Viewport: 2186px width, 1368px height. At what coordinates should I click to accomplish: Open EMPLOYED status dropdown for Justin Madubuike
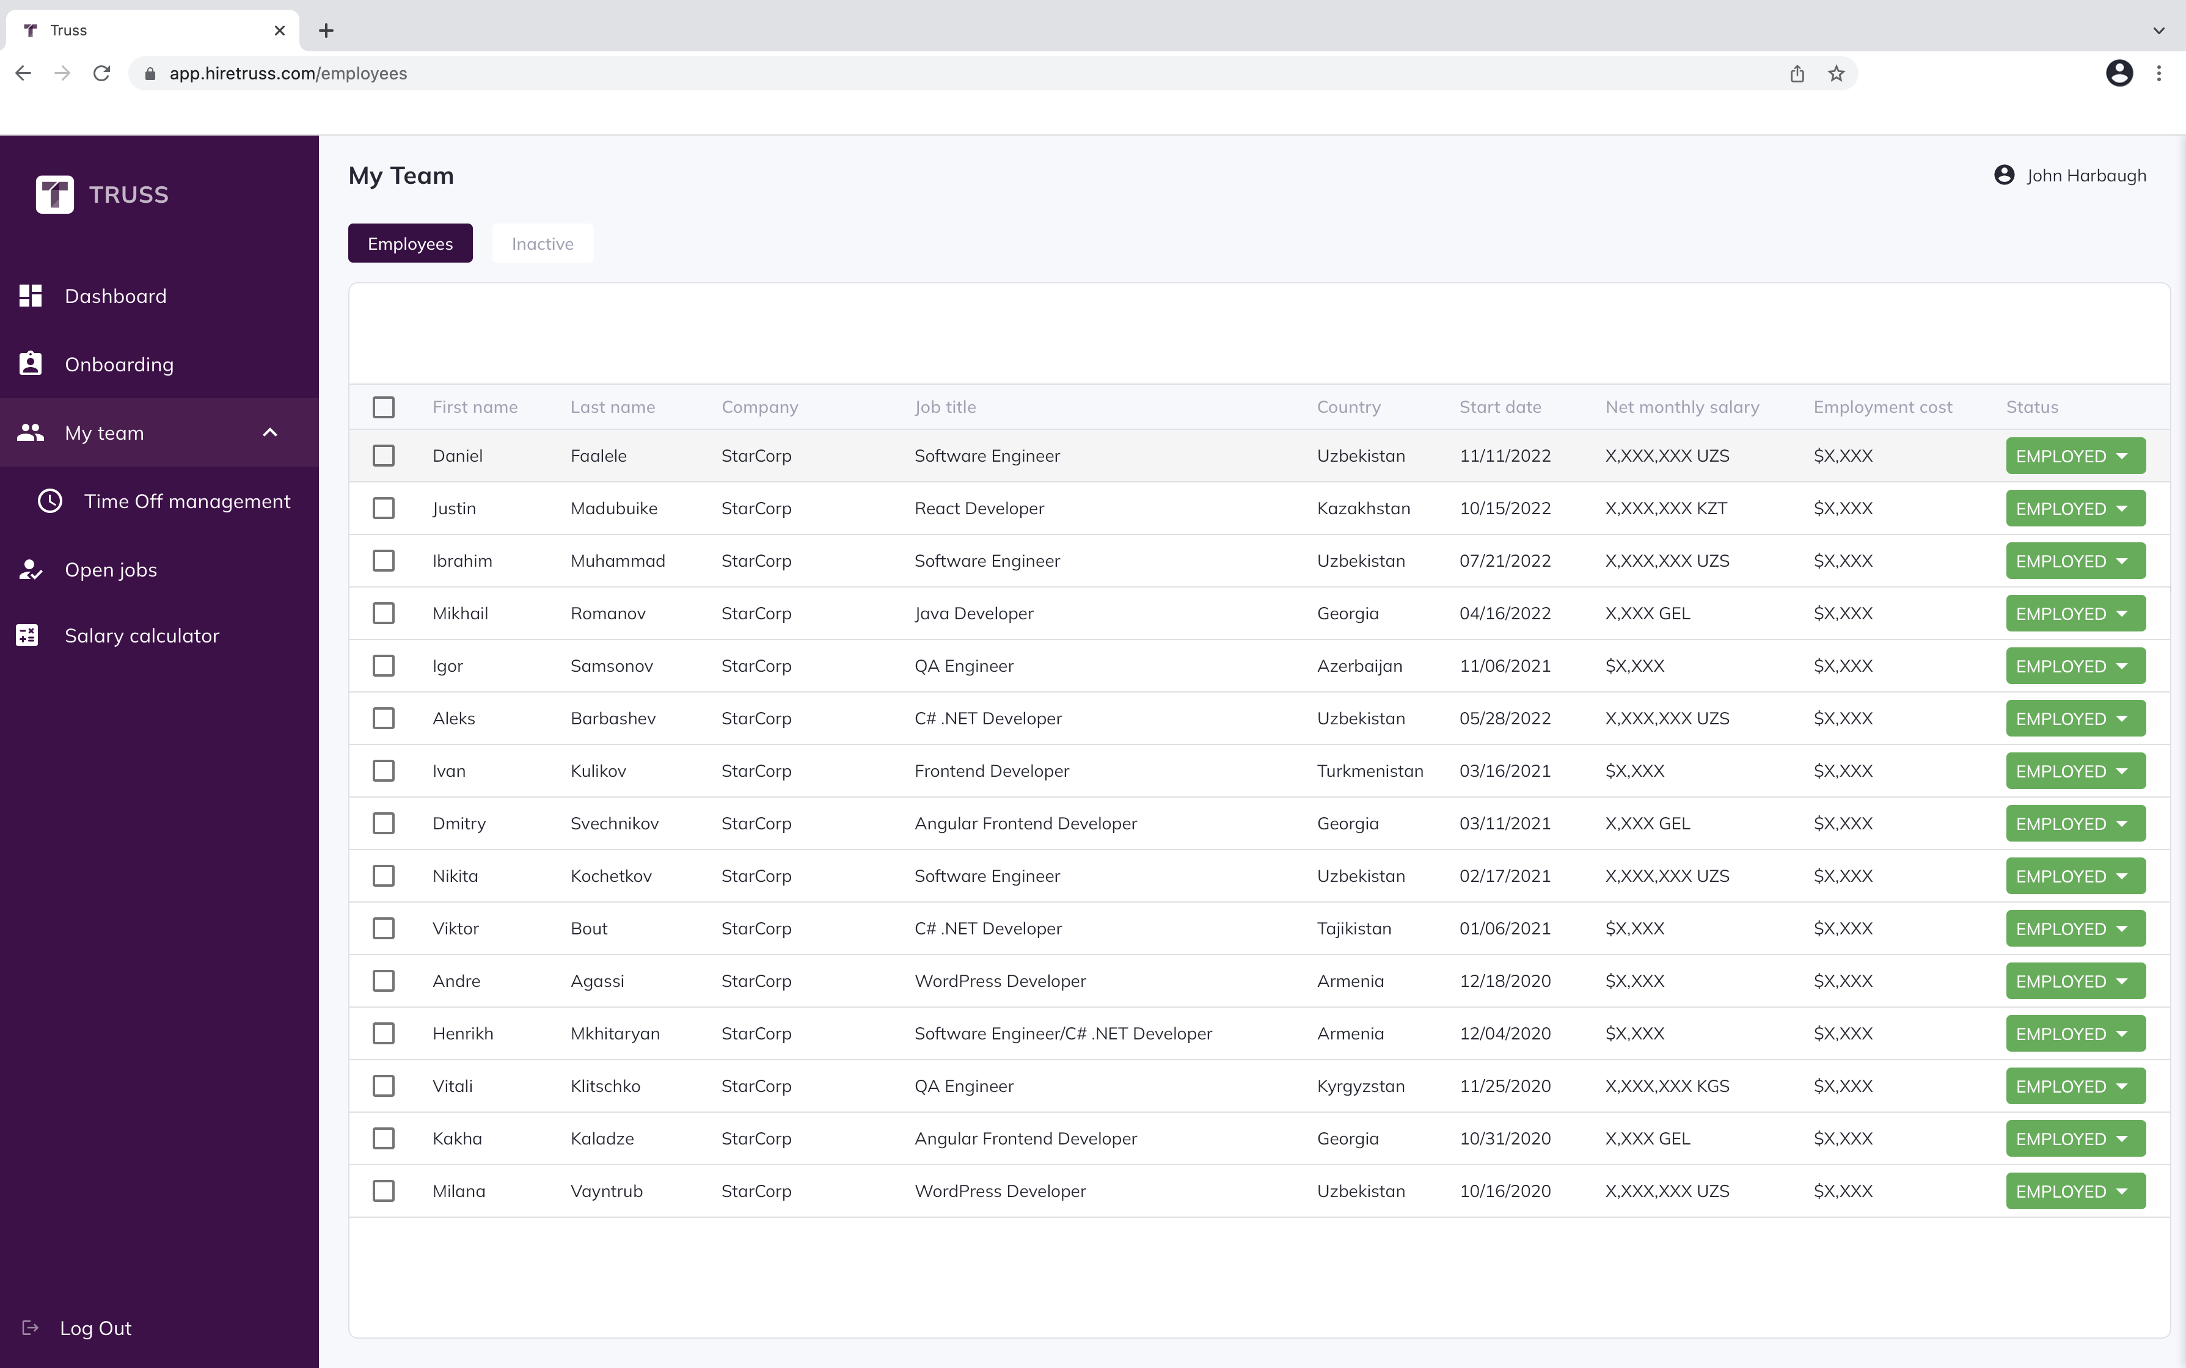2075,509
